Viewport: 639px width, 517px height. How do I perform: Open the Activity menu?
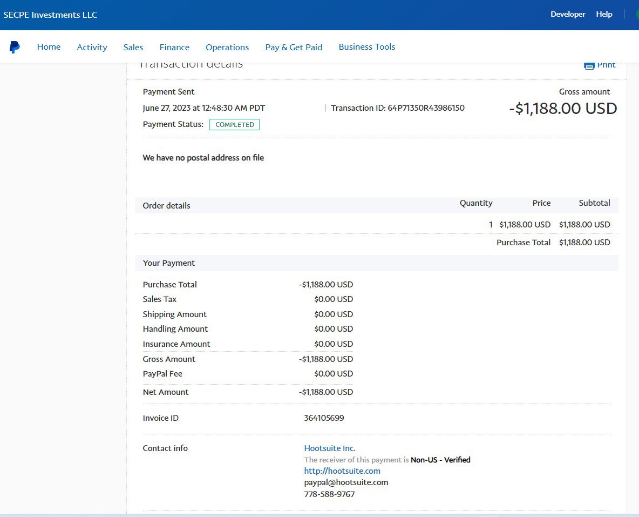(92, 48)
